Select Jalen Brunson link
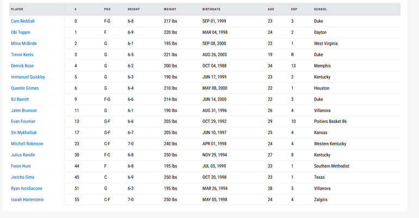This screenshot has height=218, width=419. click(24, 110)
